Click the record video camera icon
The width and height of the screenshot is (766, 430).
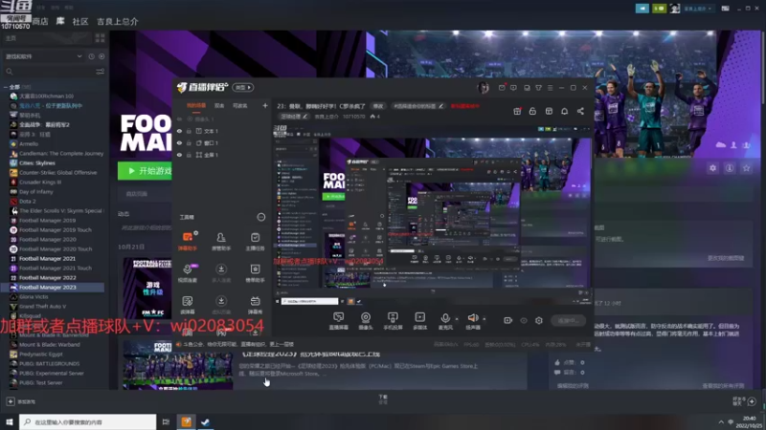[508, 320]
